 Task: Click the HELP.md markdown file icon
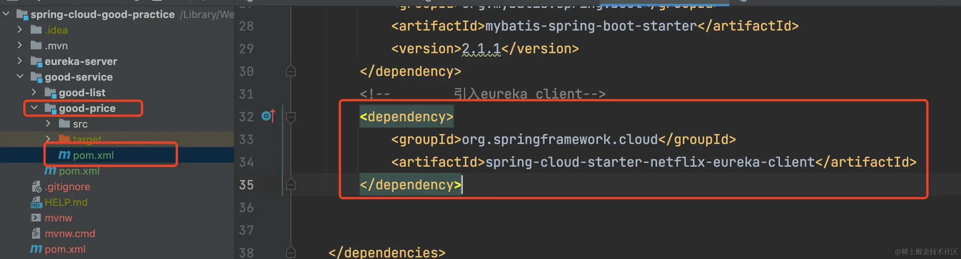36,202
